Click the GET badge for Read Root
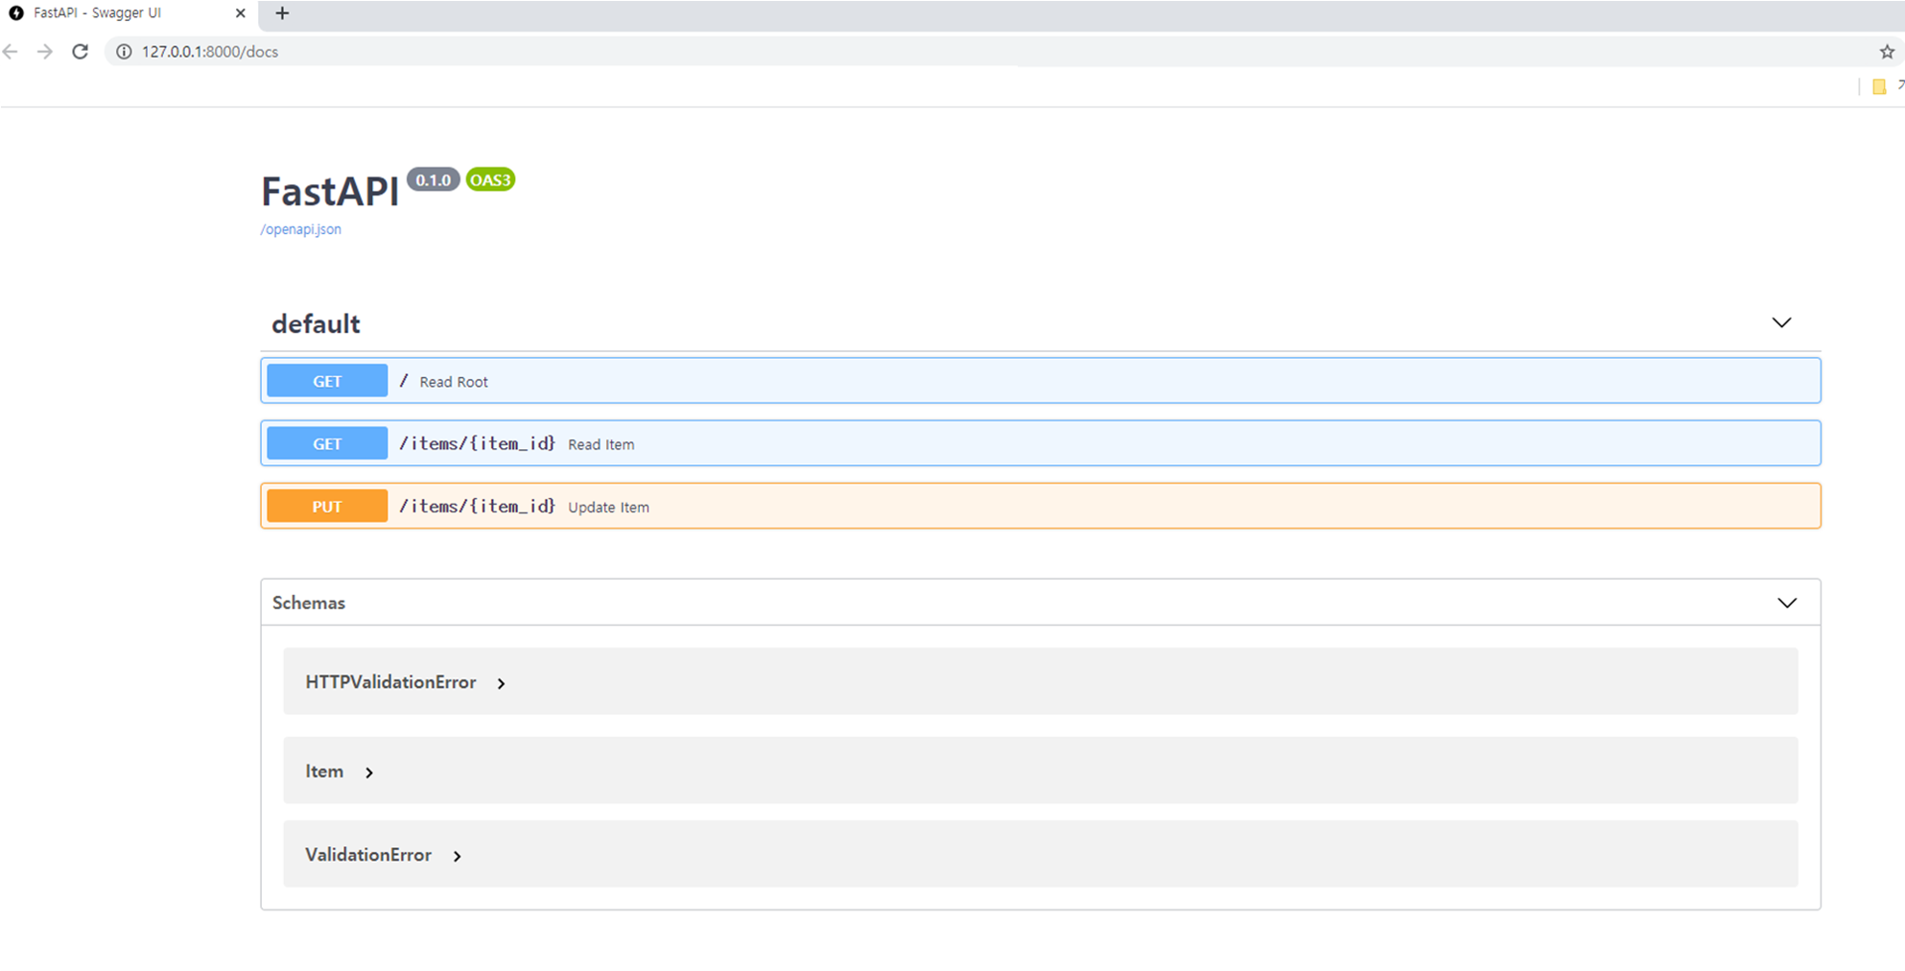 coord(327,381)
